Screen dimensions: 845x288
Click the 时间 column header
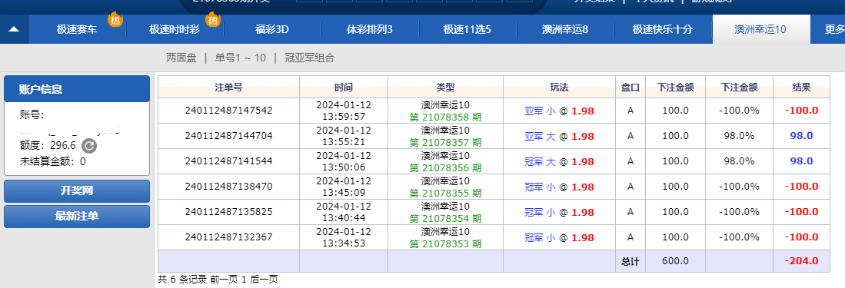343,88
